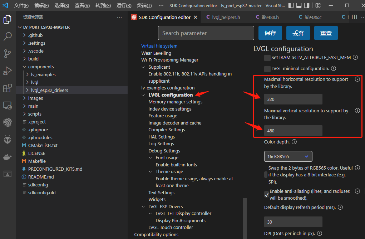This screenshot has width=365, height=239.
Task: Open the sdkconfig file
Action: pos(38,185)
